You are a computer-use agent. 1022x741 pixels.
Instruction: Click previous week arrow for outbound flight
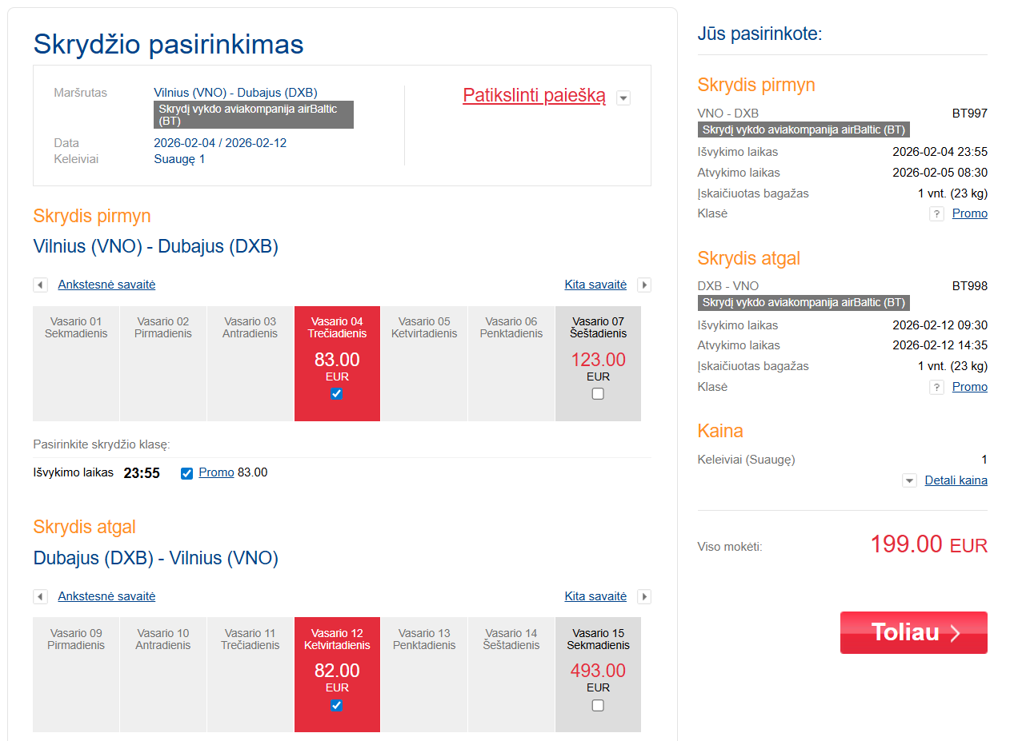40,285
